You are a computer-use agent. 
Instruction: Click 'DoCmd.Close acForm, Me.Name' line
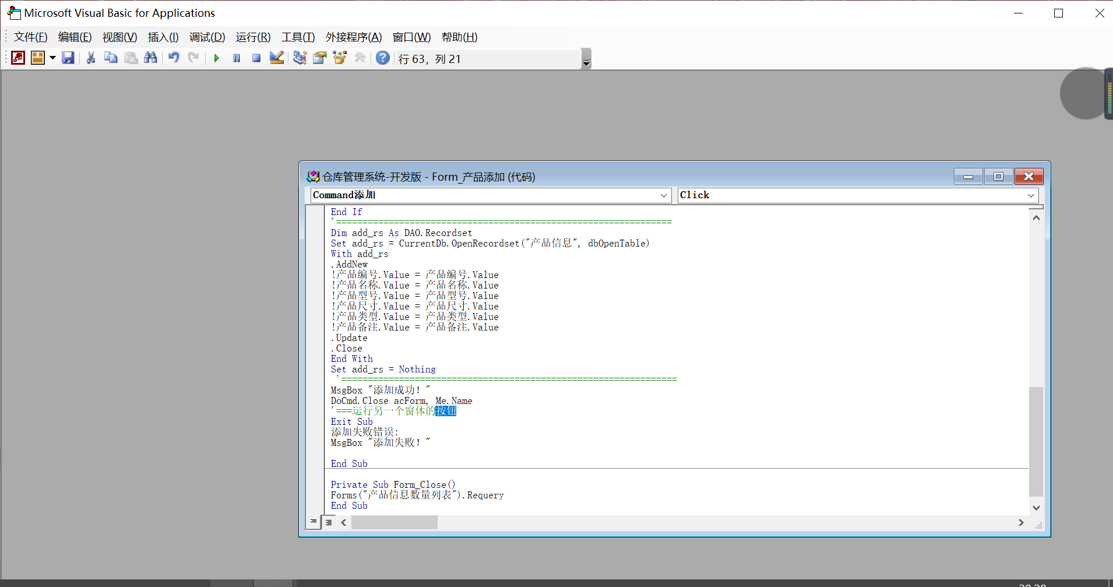tap(401, 400)
